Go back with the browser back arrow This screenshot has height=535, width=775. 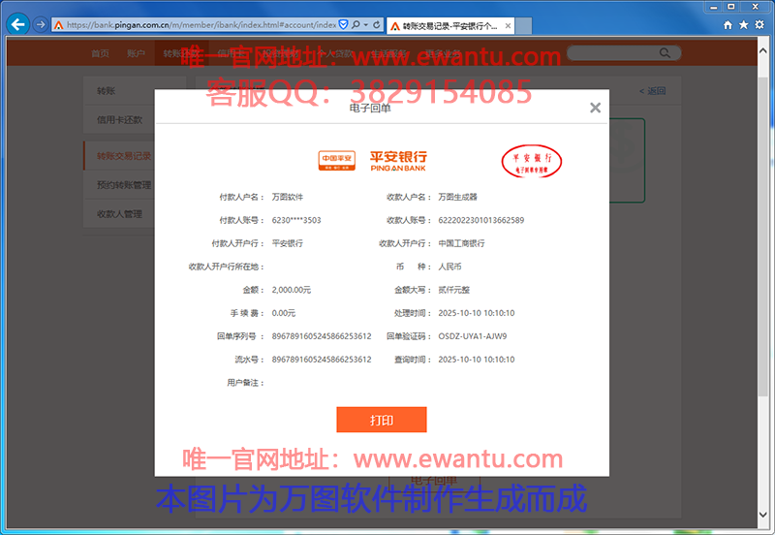tap(17, 24)
